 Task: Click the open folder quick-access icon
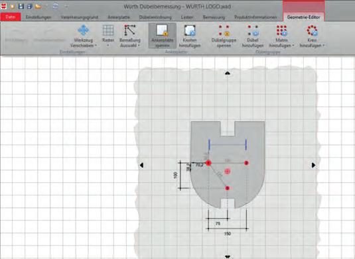(x=38, y=7)
